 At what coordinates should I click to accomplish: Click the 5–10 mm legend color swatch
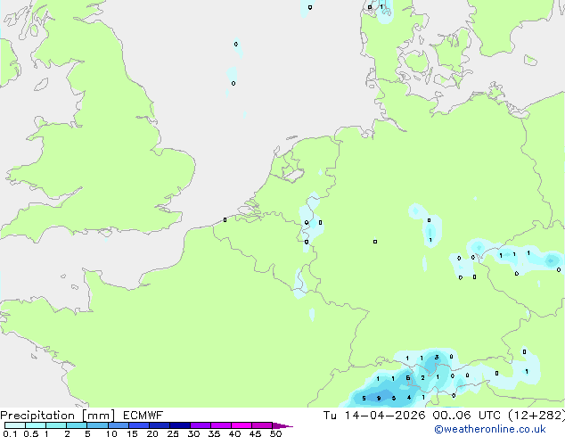(x=97, y=425)
